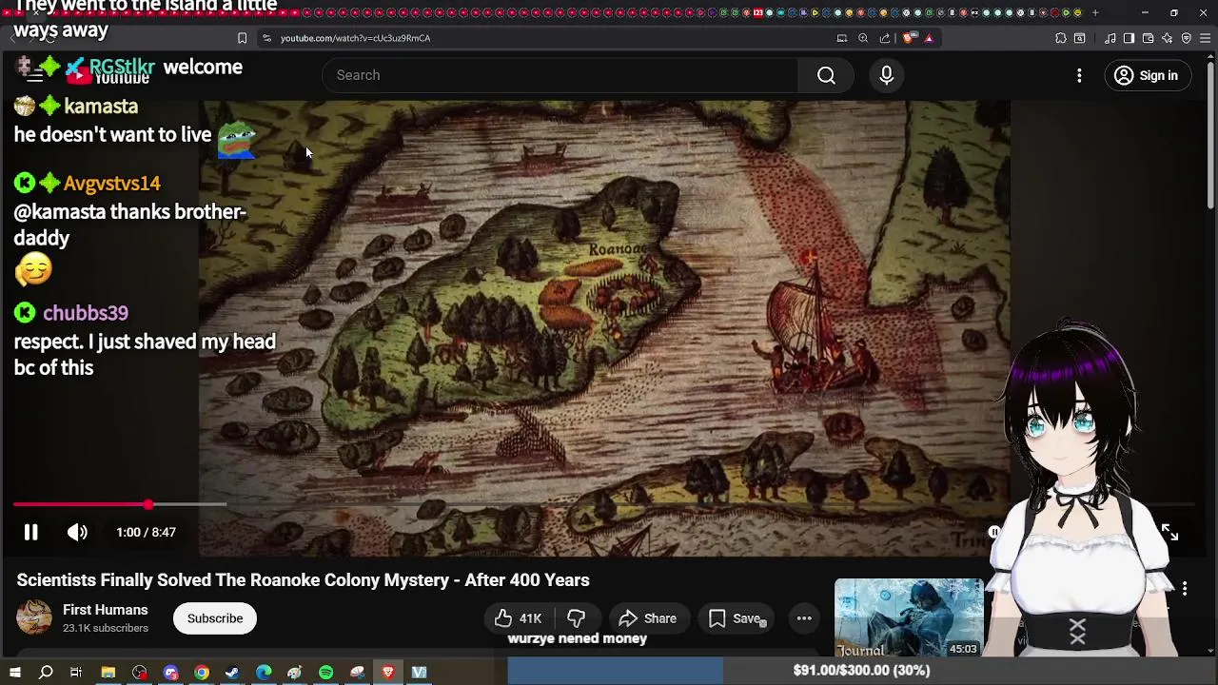Open options for the recommended video
The height and width of the screenshot is (685, 1218).
[x=1185, y=589]
